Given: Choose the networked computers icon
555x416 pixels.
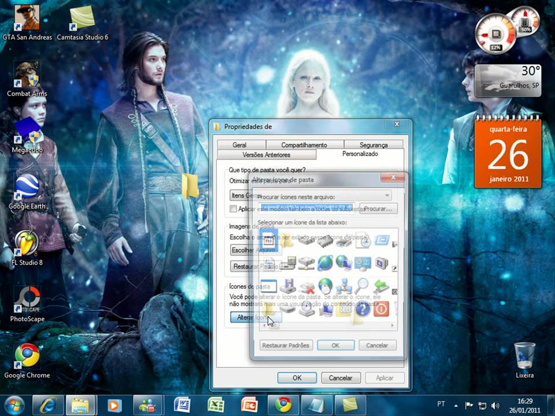Looking at the screenshot, I should tap(344, 286).
